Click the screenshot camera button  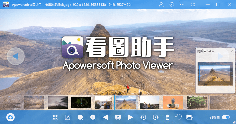click(10, 117)
